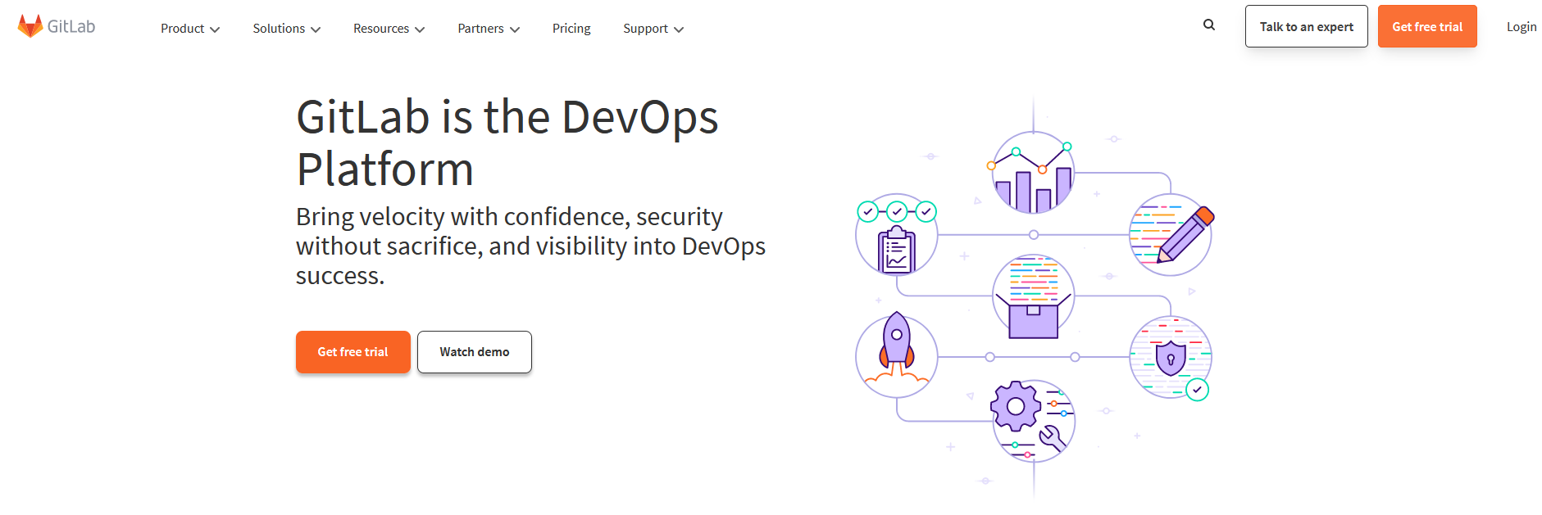1542x515 pixels.
Task: Click the bar chart analytics illustration
Action: coord(1033,173)
